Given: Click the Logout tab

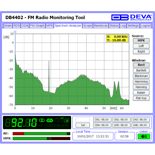Looking at the screenshot, I should click(x=146, y=26).
